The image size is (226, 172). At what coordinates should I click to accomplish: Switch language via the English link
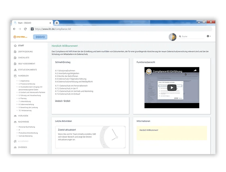pyautogui.click(x=67, y=100)
